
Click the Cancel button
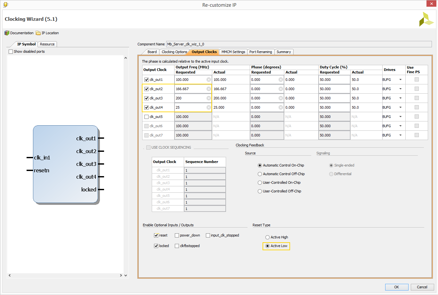point(422,287)
